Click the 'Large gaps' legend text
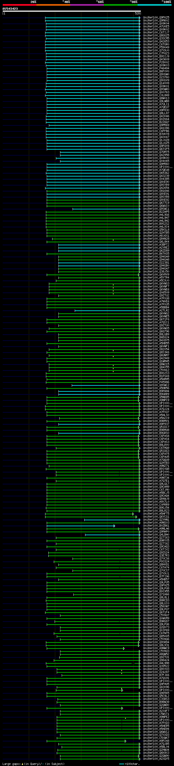 12,764
